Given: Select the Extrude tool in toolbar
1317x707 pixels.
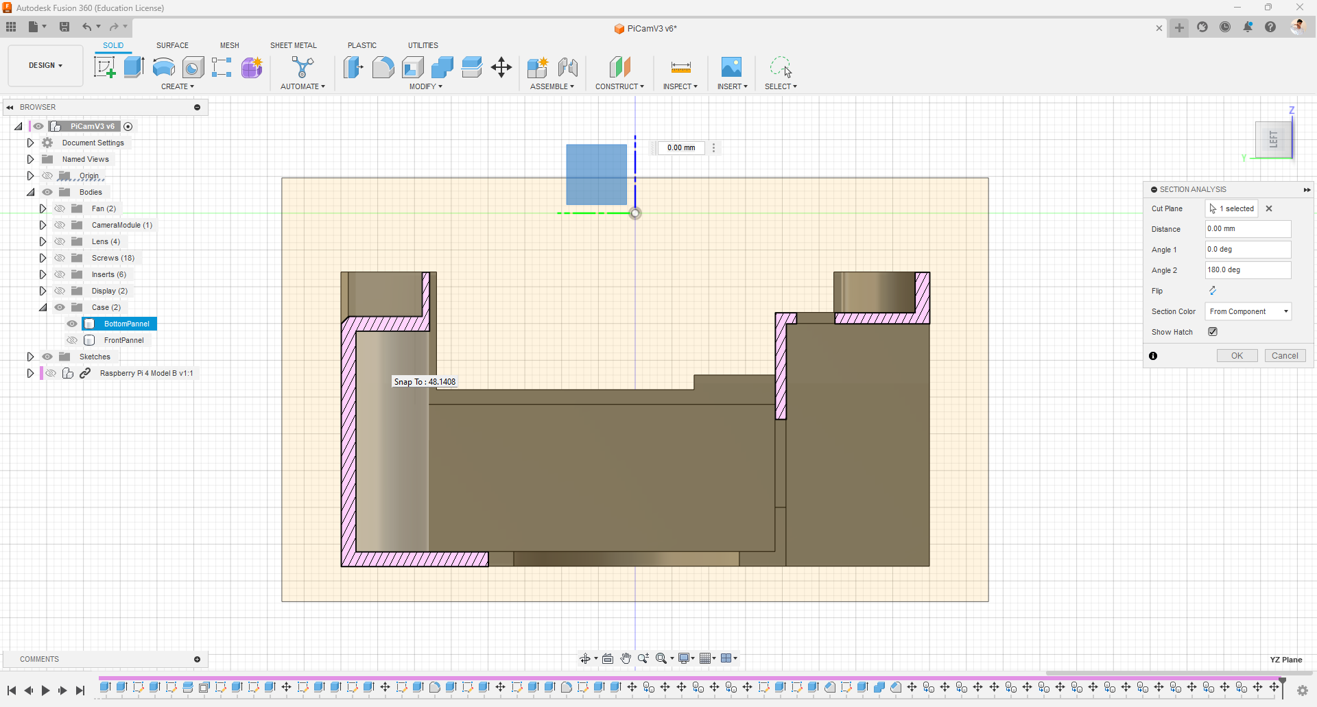Looking at the screenshot, I should pyautogui.click(x=134, y=67).
